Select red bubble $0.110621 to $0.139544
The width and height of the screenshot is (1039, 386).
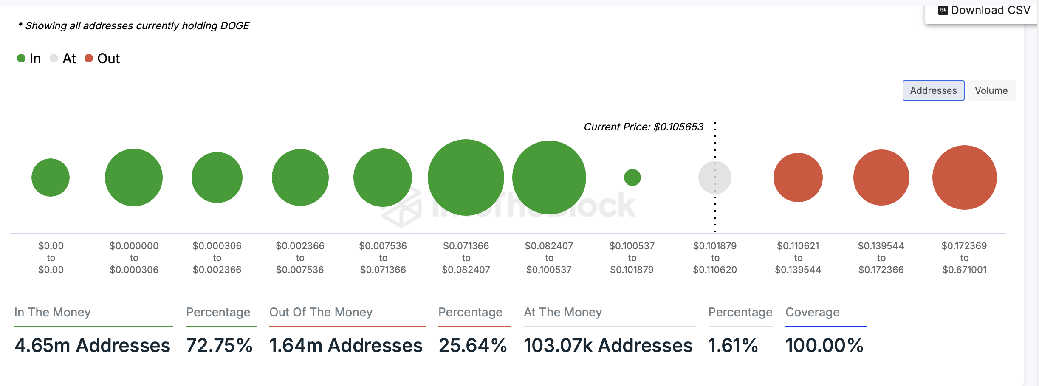pyautogui.click(x=798, y=178)
